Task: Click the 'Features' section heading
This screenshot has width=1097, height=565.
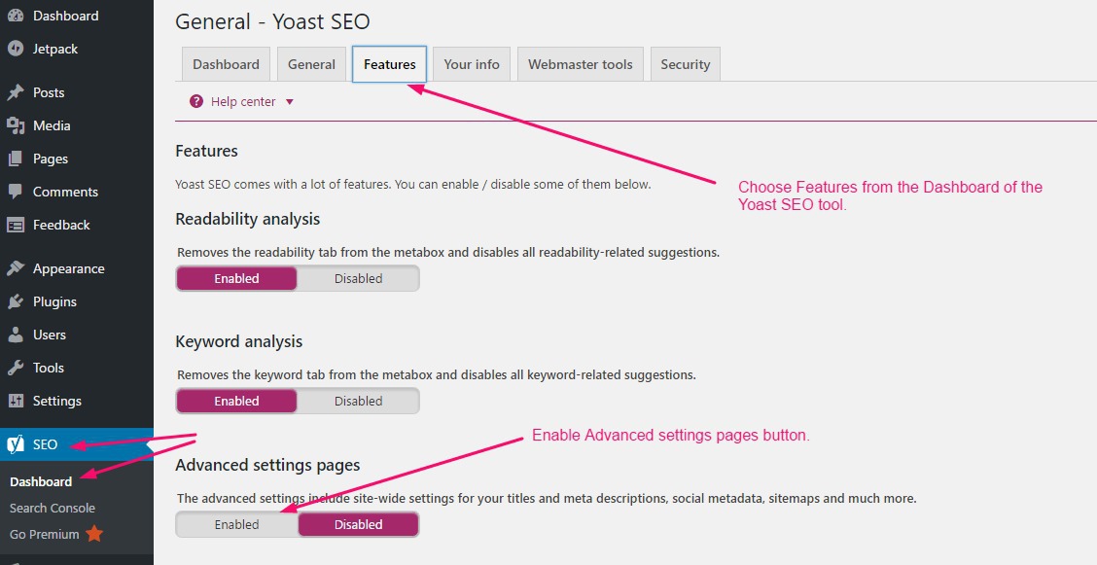Action: pos(206,151)
